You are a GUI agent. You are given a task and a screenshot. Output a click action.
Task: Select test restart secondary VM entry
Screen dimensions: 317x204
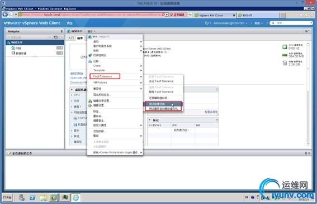[x=163, y=109]
